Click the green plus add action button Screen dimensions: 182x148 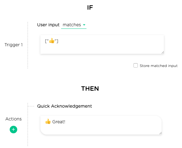coord(13,130)
